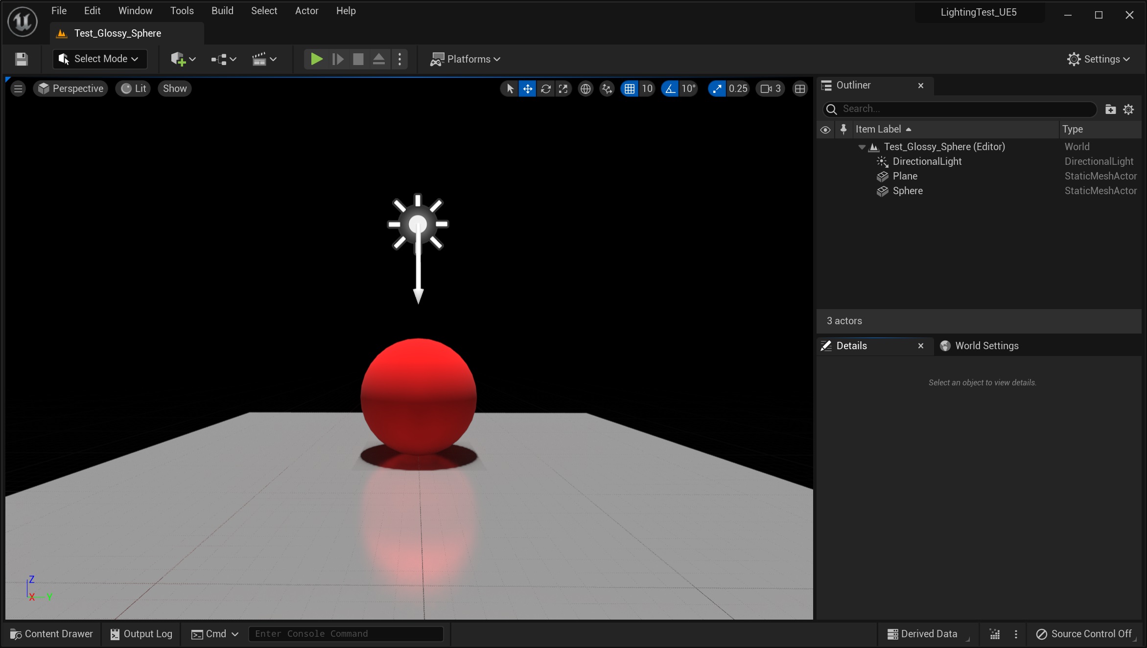Open the viewport hamburger options menu
This screenshot has width=1147, height=648.
(x=18, y=89)
